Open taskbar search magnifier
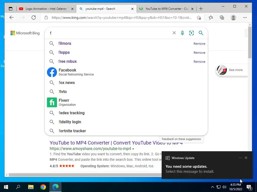 coord(18,187)
